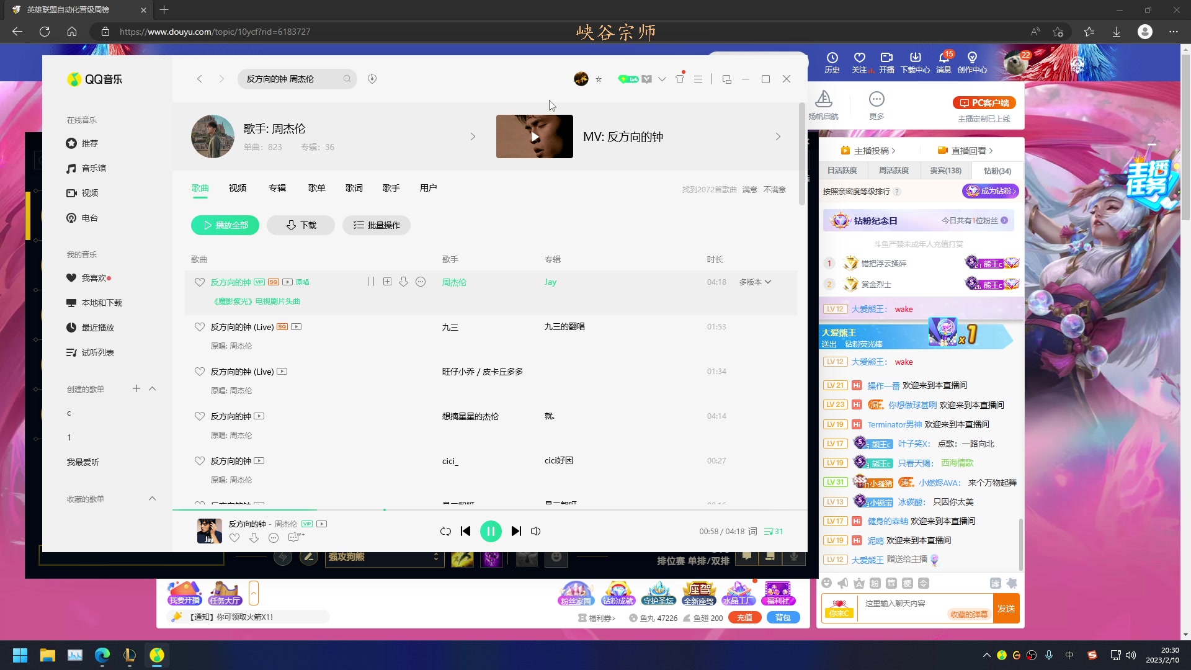
Task: Open the emoji picker in the chat box
Action: [x=827, y=583]
